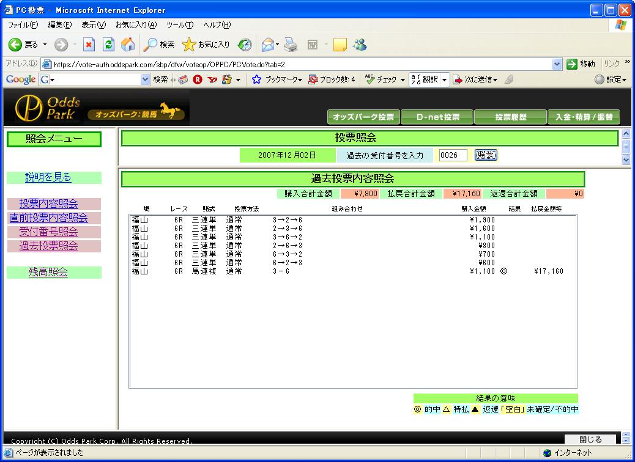Open the Messenger people icon
635x462 pixels.
360,44
